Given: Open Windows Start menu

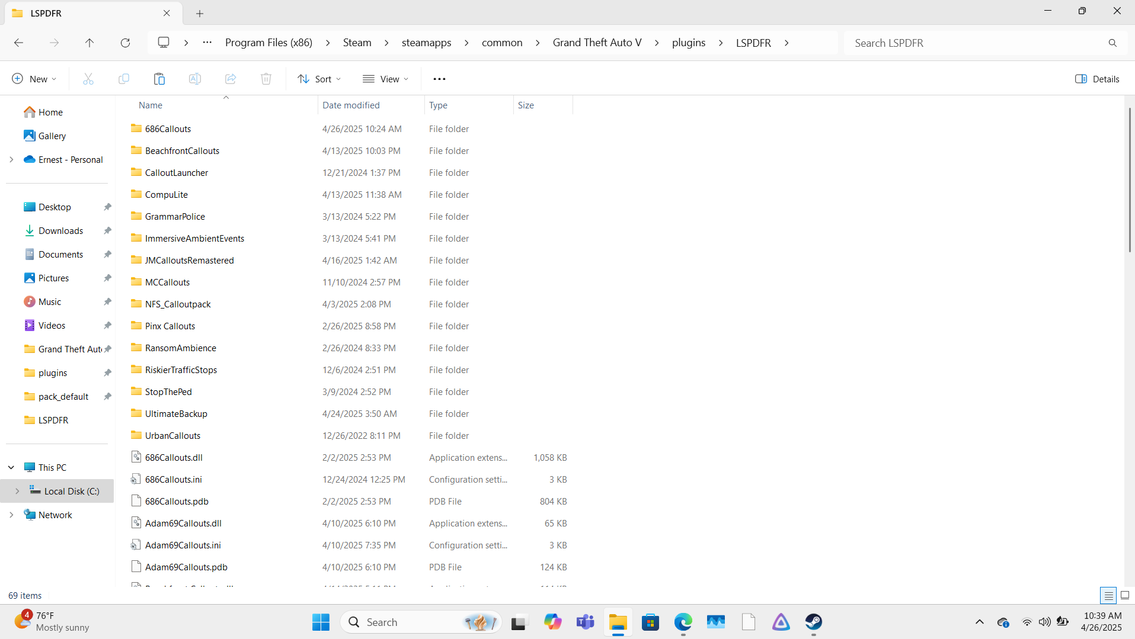Looking at the screenshot, I should [321, 622].
